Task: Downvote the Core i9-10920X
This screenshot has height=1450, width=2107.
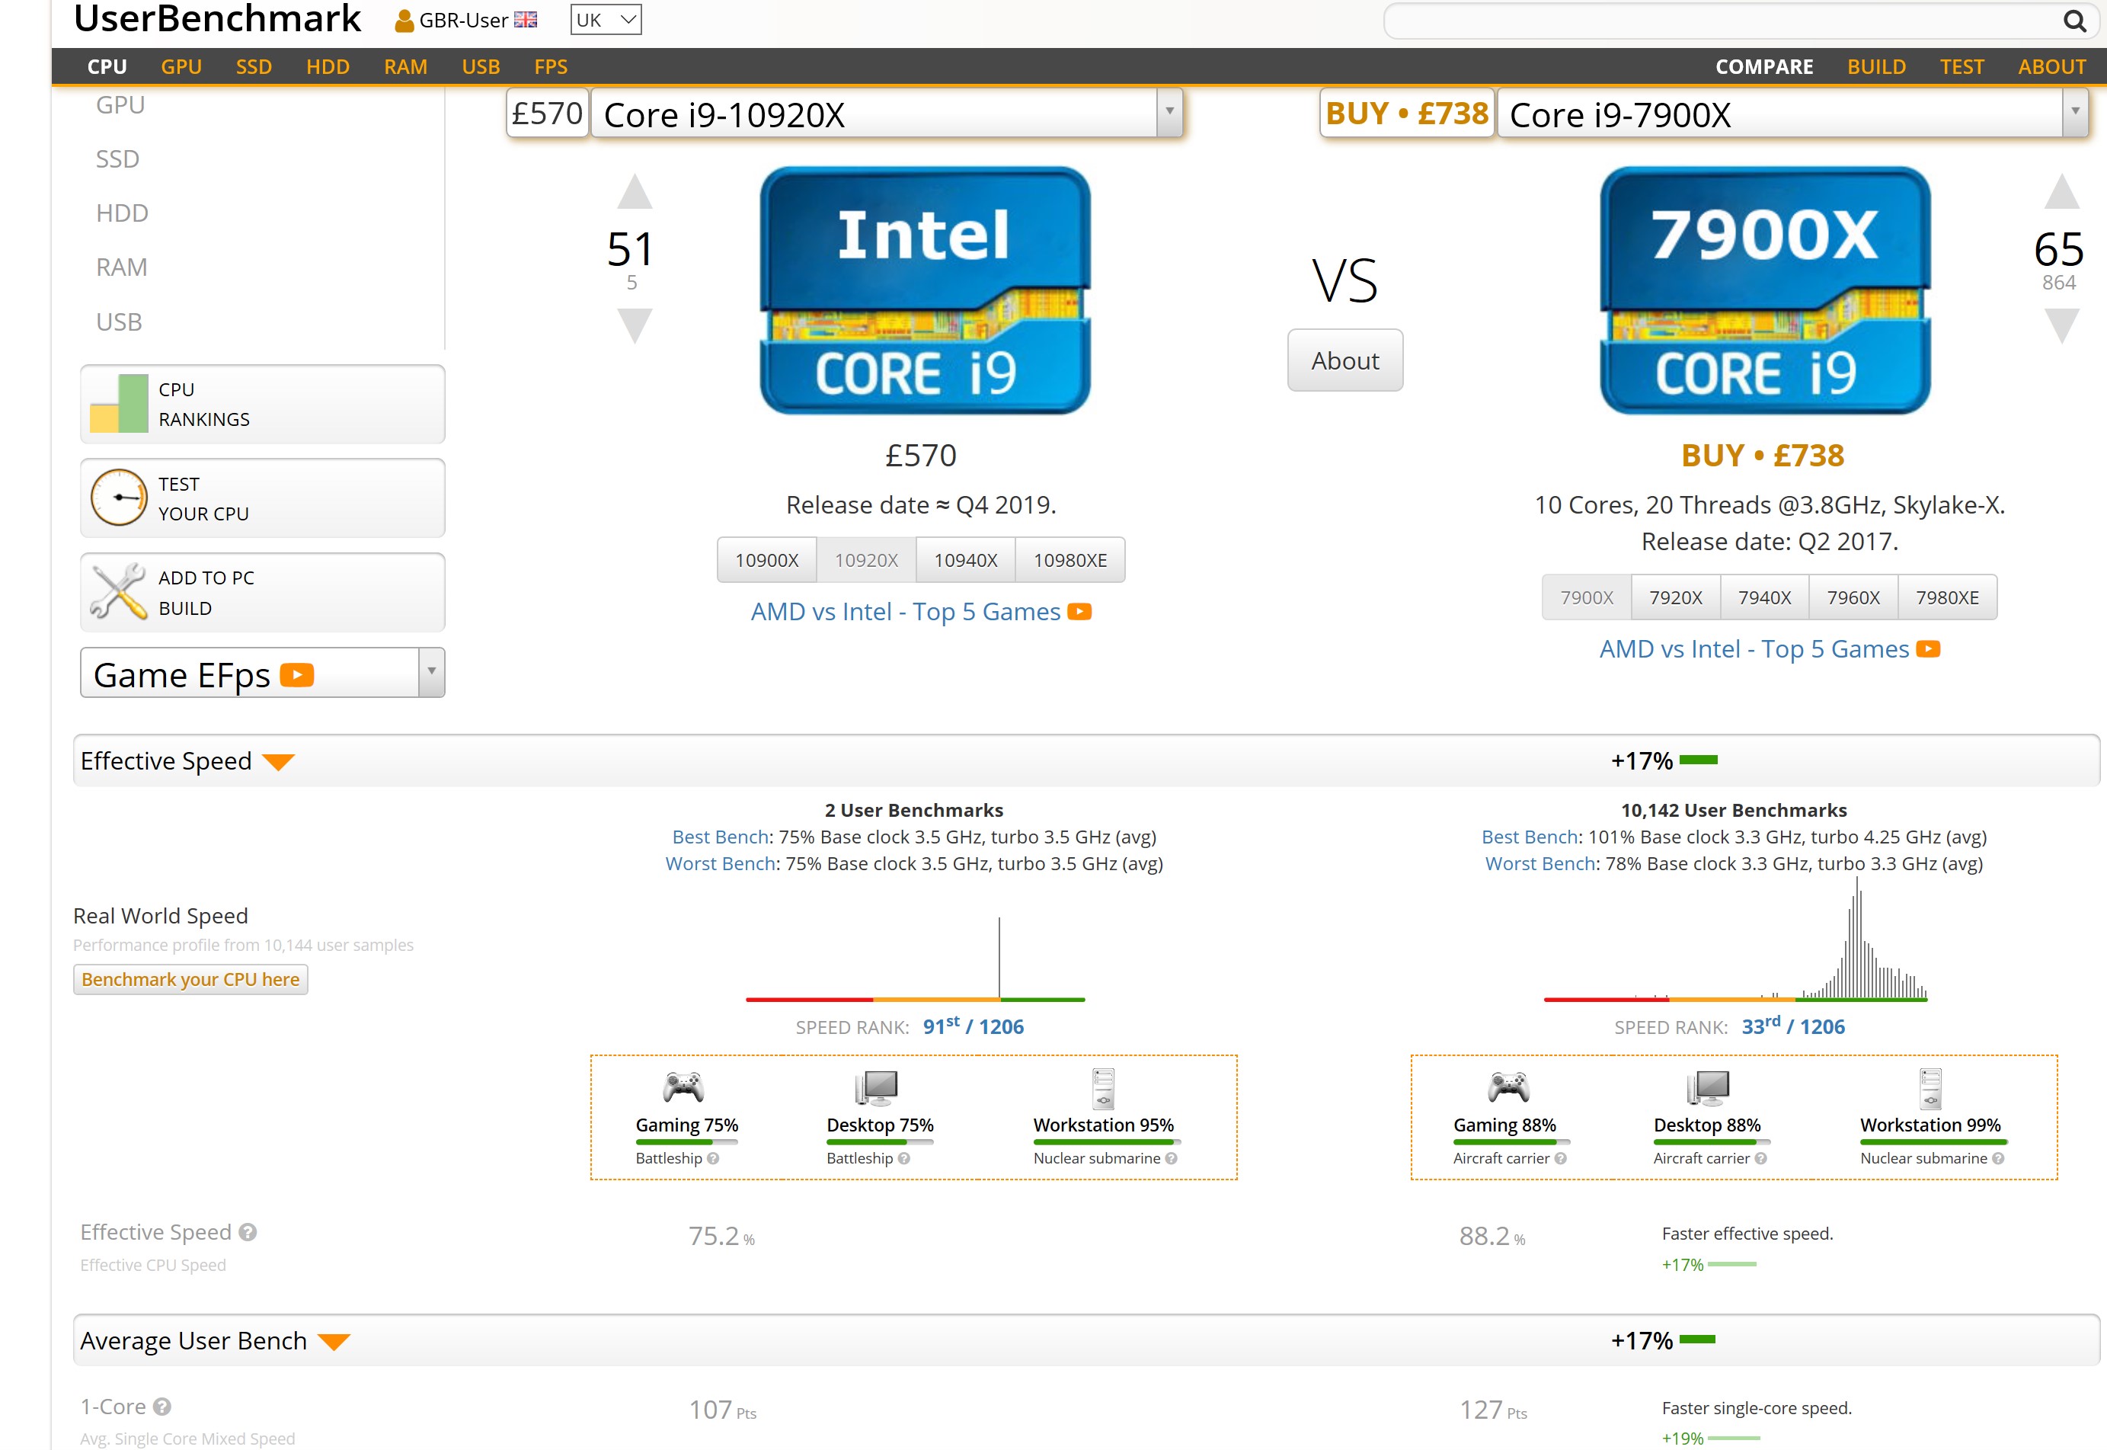Action: [635, 325]
